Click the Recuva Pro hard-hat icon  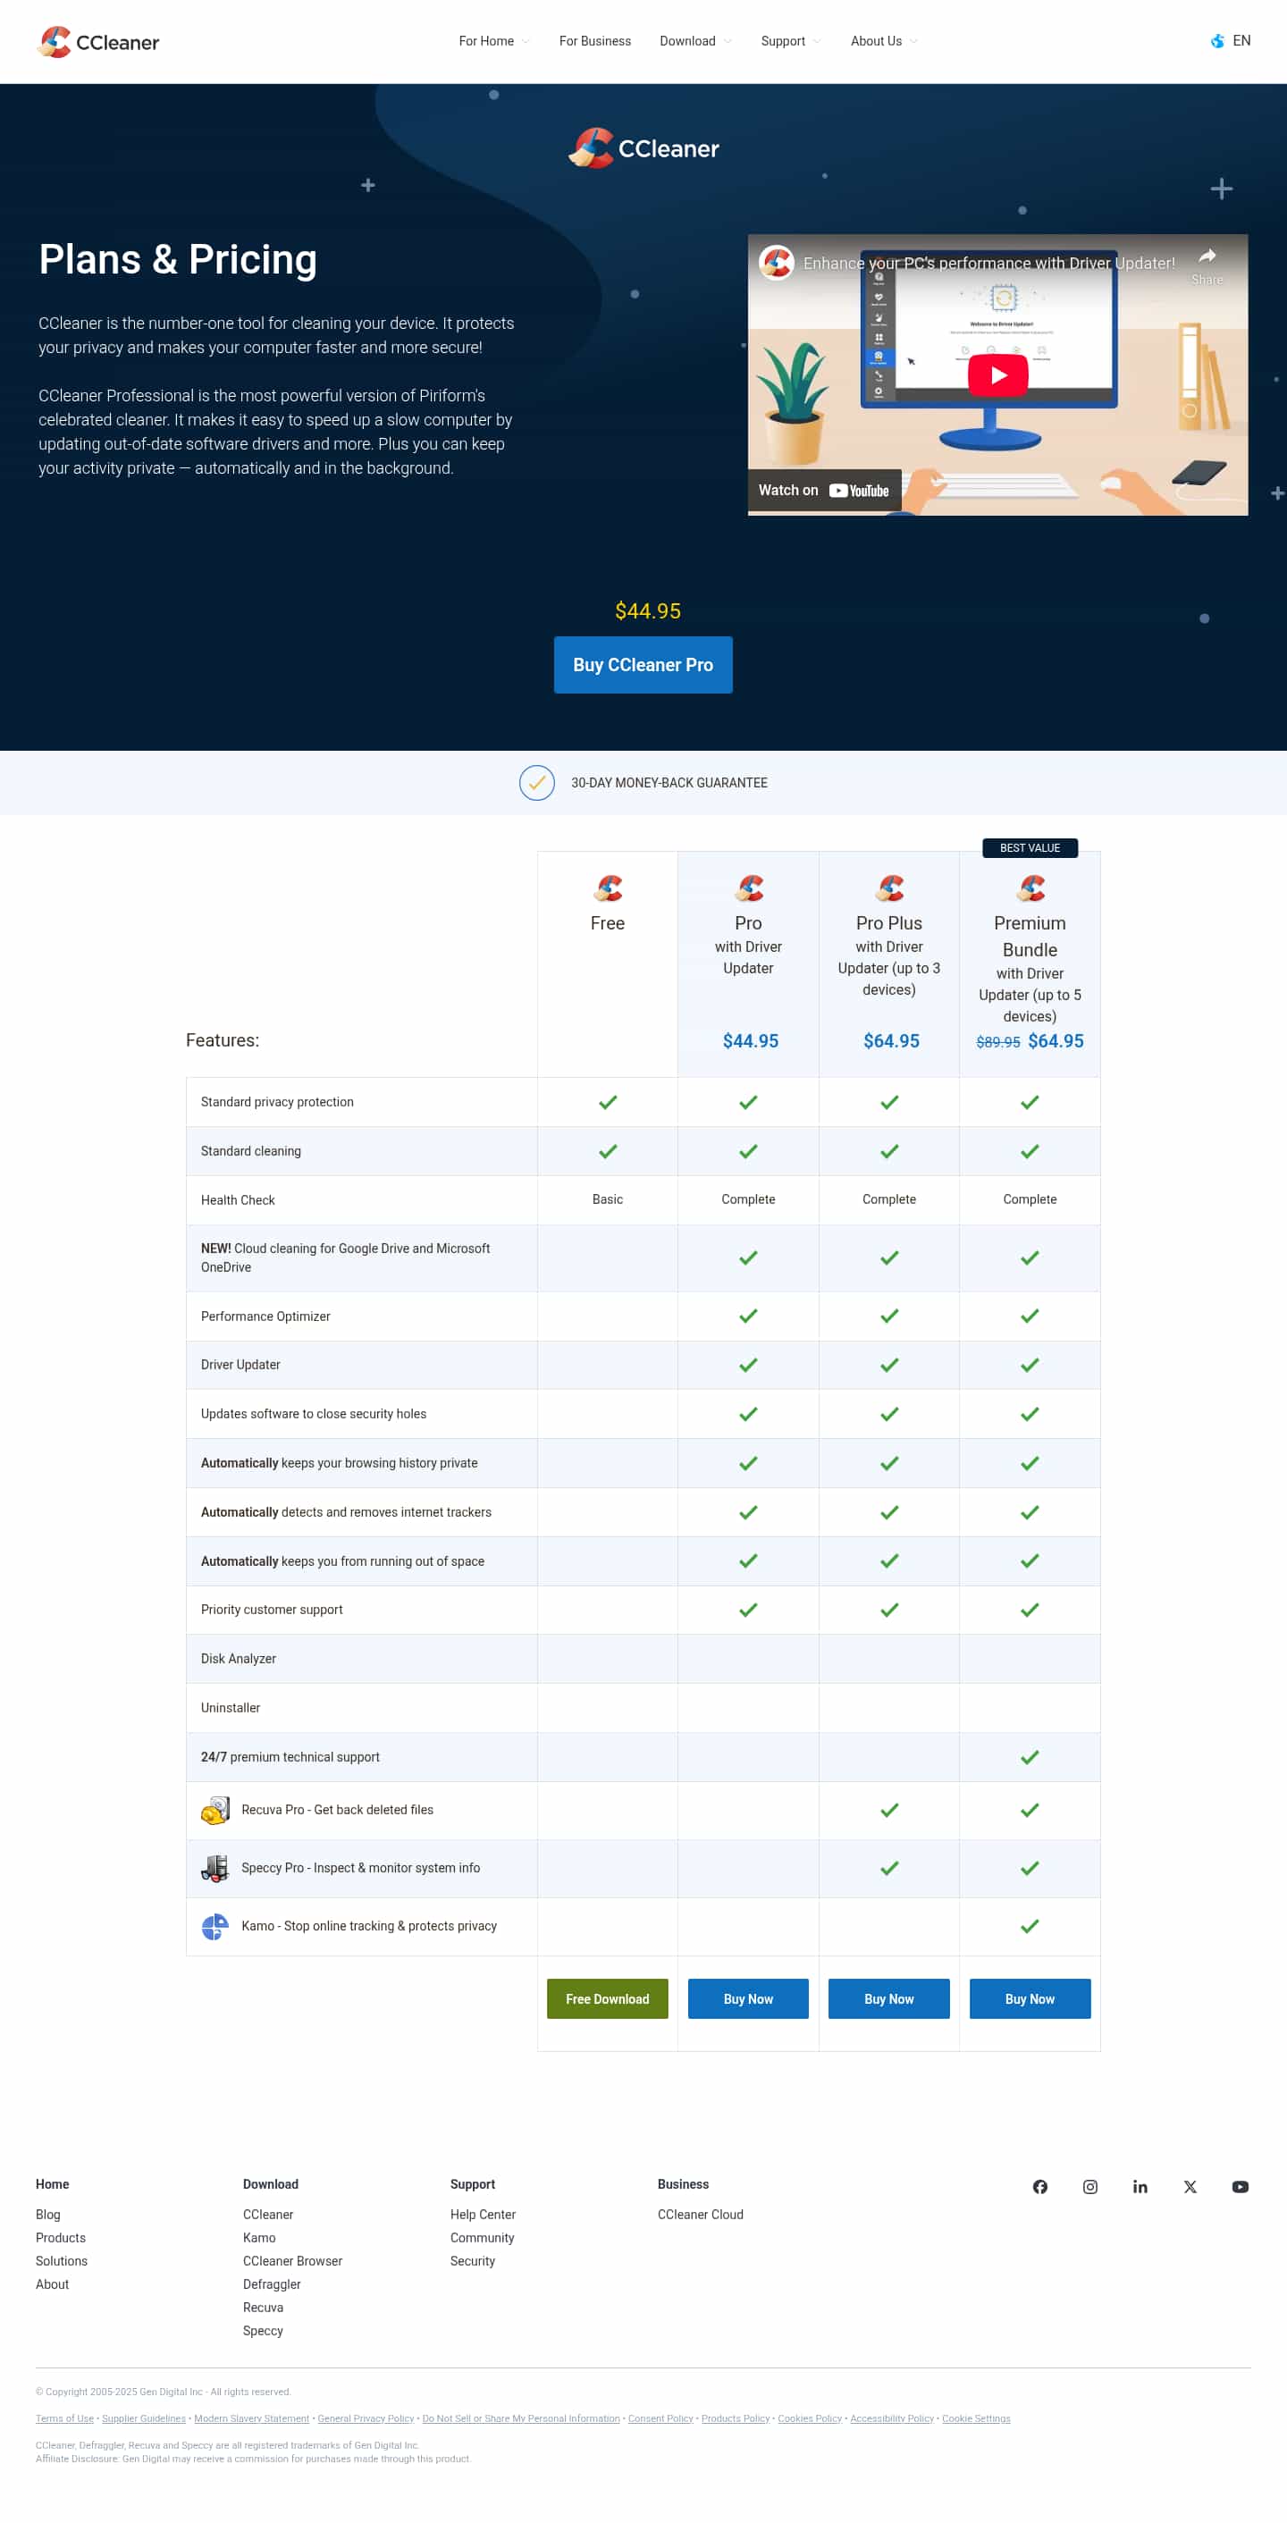click(x=215, y=1810)
